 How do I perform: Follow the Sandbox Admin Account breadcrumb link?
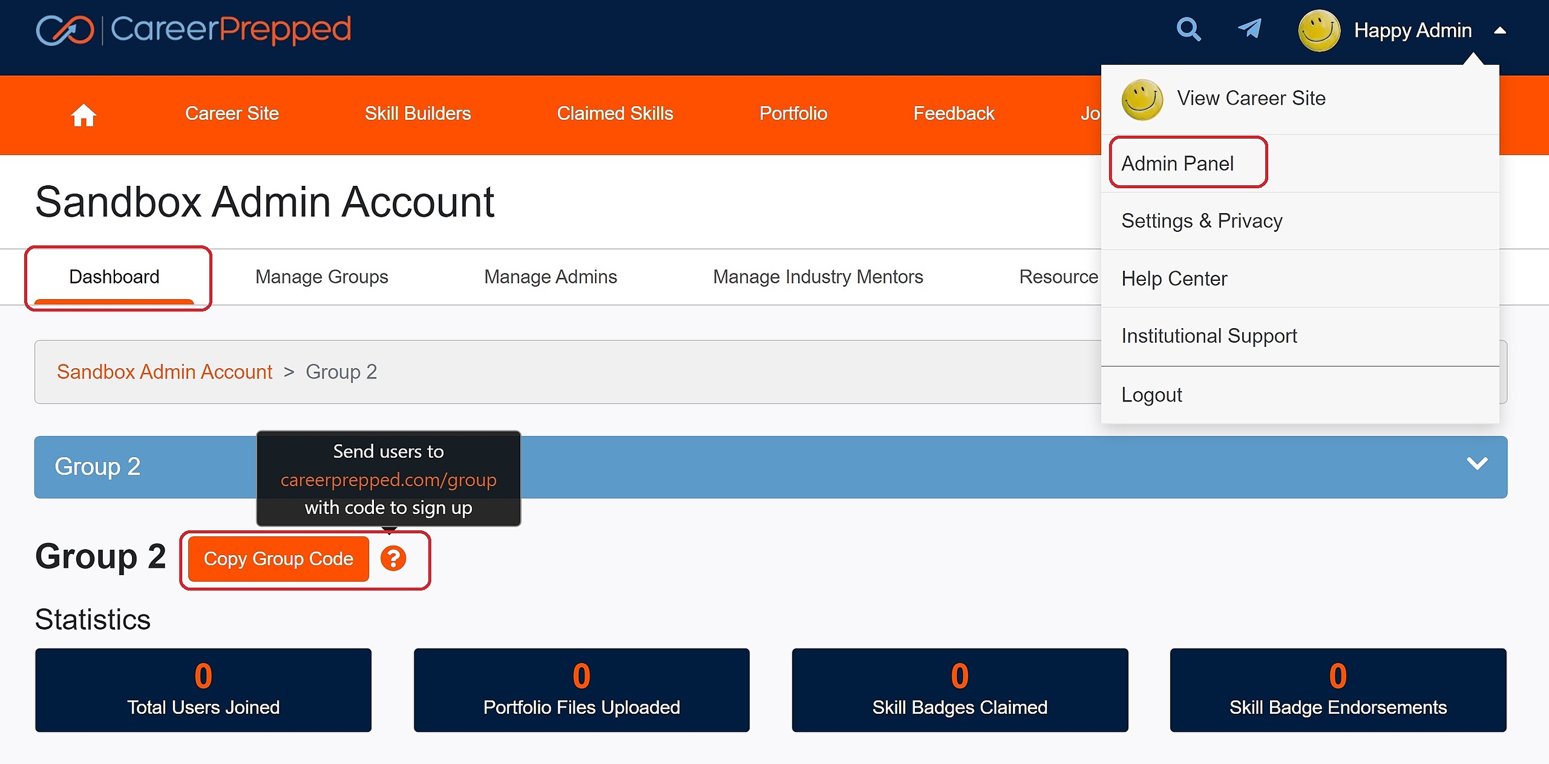[165, 371]
